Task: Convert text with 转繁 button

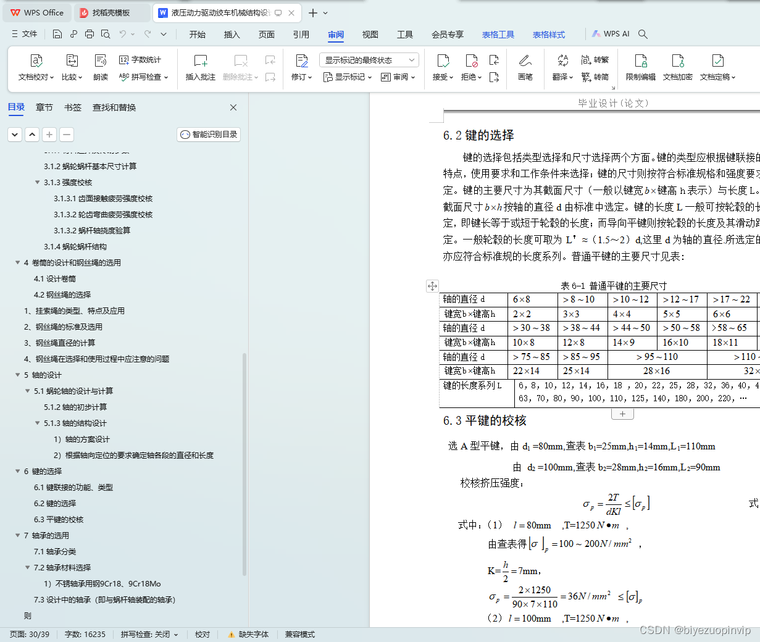Action: (x=595, y=60)
